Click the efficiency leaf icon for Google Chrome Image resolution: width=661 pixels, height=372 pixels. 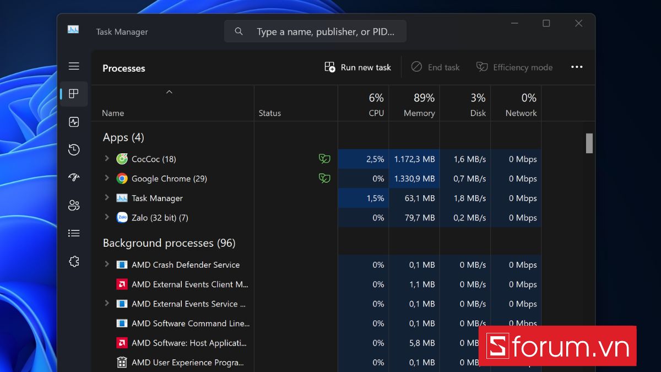tap(324, 179)
